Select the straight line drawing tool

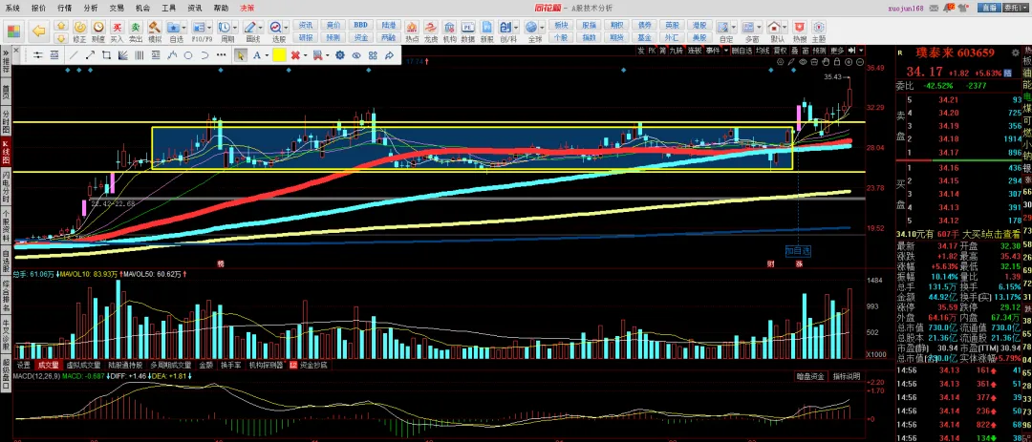(x=74, y=55)
